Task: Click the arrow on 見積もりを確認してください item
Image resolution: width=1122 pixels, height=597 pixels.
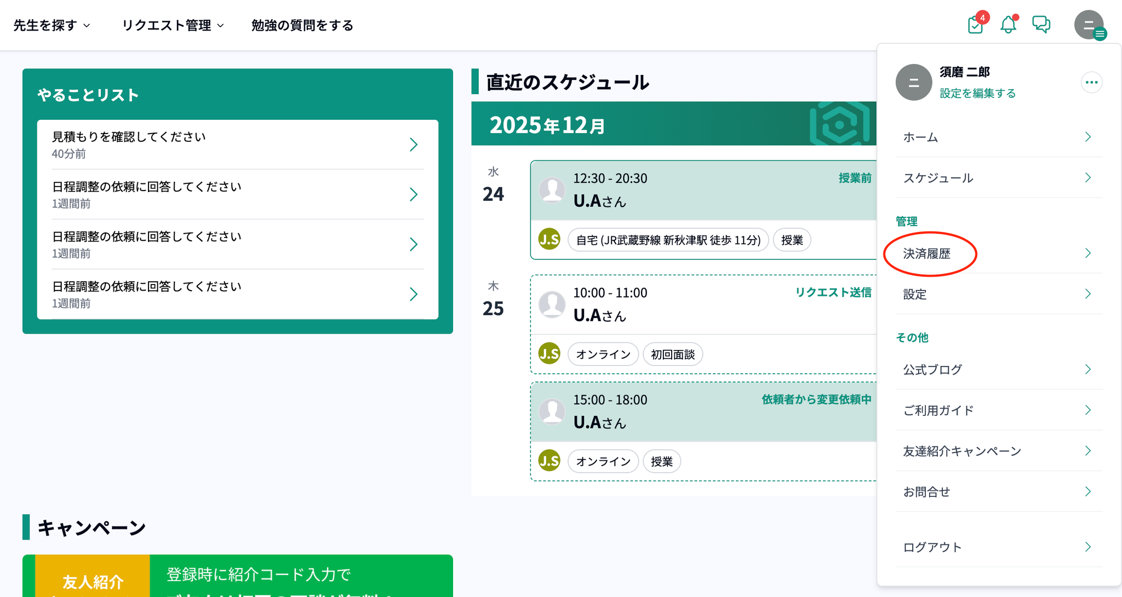Action: 414,144
